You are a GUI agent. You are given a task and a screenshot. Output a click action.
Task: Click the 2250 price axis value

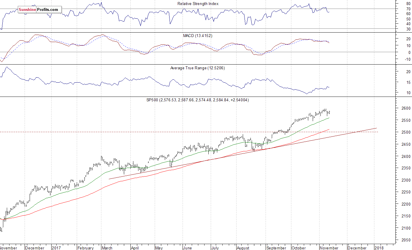click(406, 192)
